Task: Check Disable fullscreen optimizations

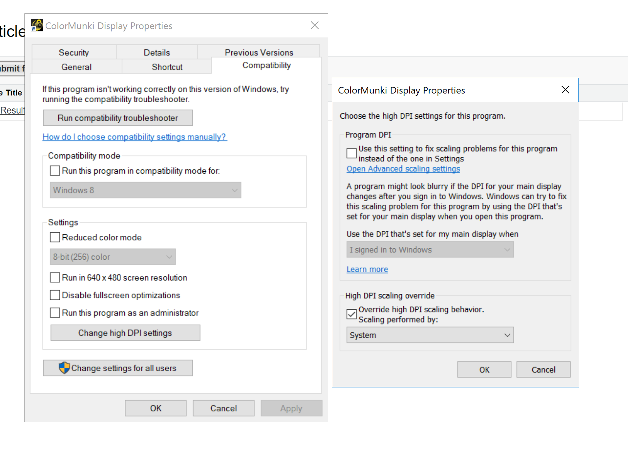Action: pos(55,295)
